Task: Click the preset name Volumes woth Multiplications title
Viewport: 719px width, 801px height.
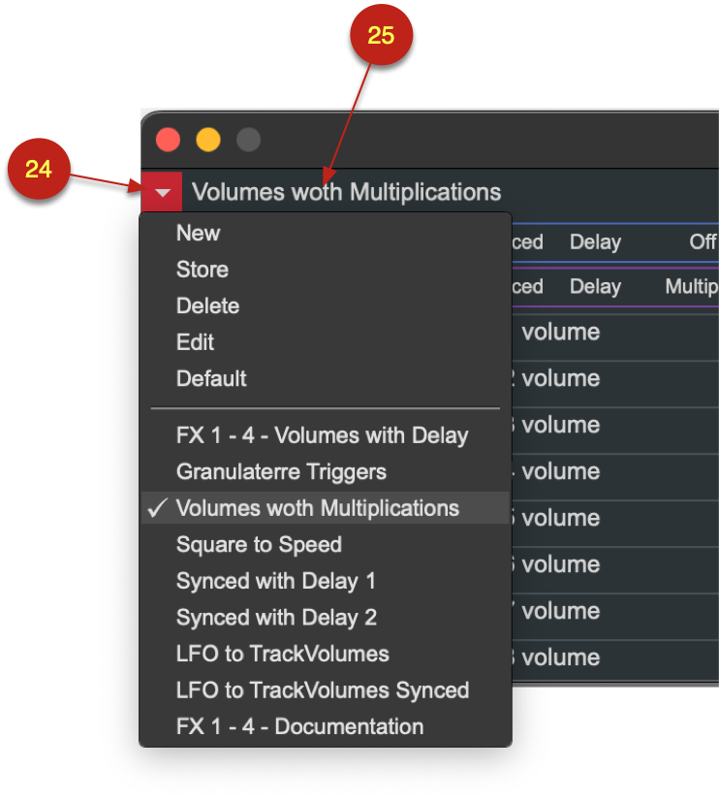Action: (x=347, y=192)
